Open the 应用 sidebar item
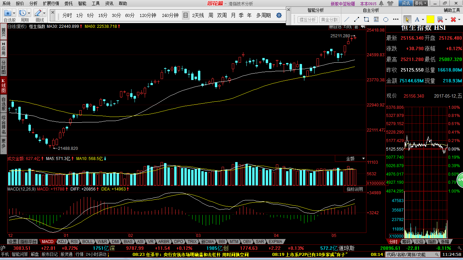463x260 pixels. pos(3,49)
